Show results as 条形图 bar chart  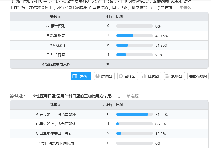click(x=174, y=76)
